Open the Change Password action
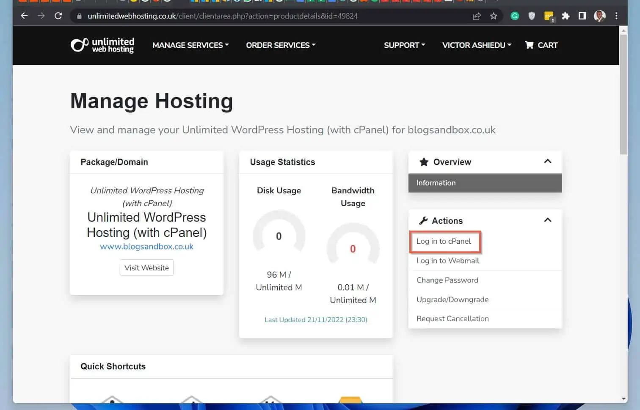 447,280
